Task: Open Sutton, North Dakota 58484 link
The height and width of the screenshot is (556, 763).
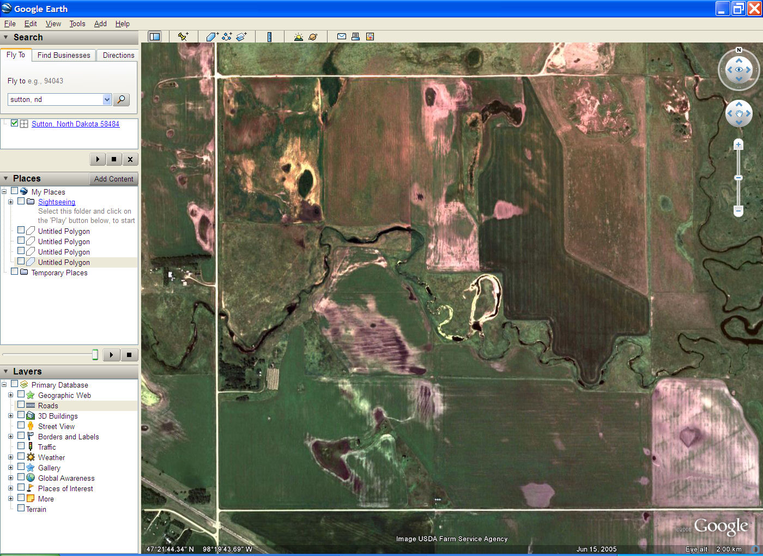Action: 75,124
